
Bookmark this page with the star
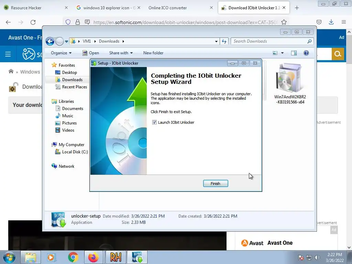tap(284, 22)
